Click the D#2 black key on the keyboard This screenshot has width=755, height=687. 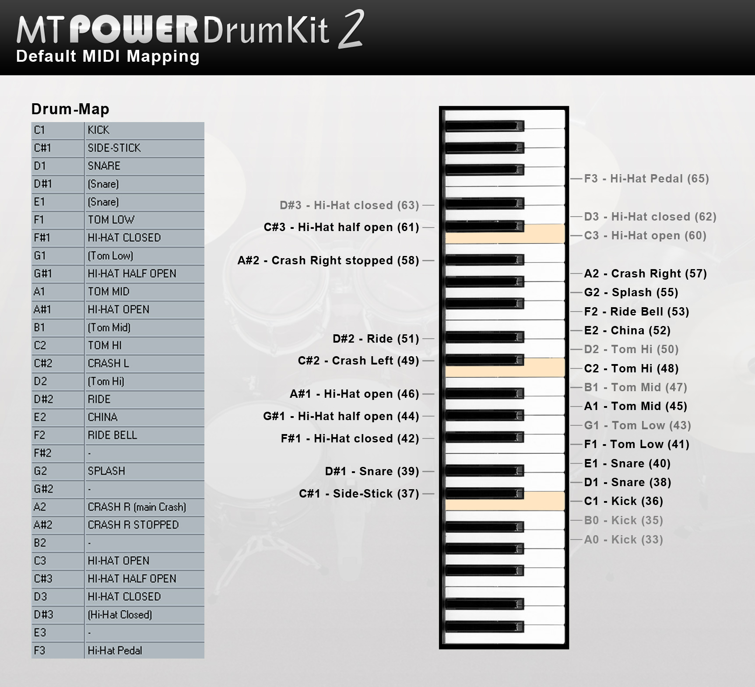click(x=484, y=337)
